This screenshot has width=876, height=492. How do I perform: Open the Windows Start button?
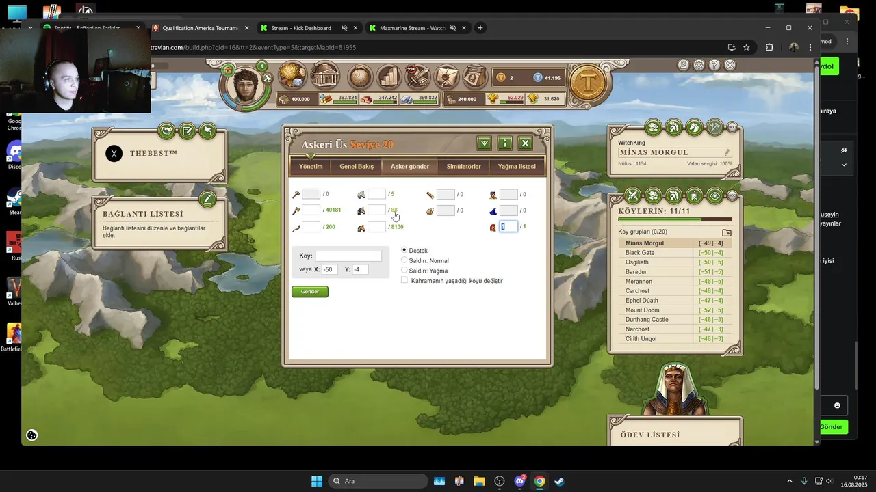point(317,481)
